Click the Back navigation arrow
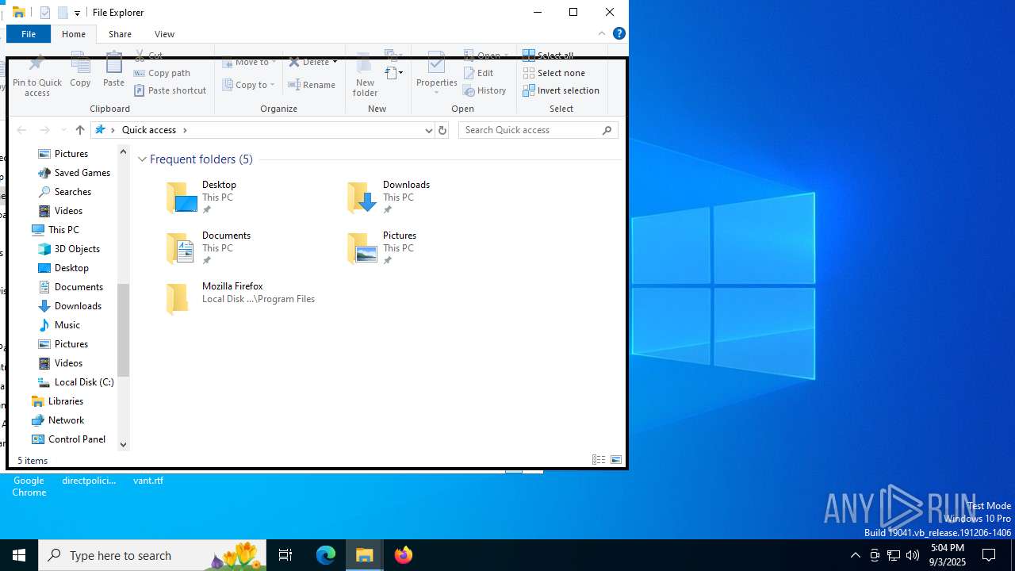This screenshot has width=1015, height=571. pos(21,130)
